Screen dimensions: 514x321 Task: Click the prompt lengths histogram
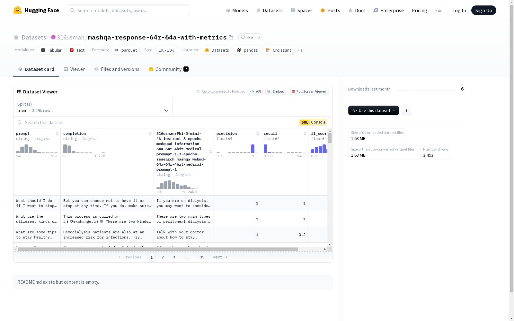37,149
